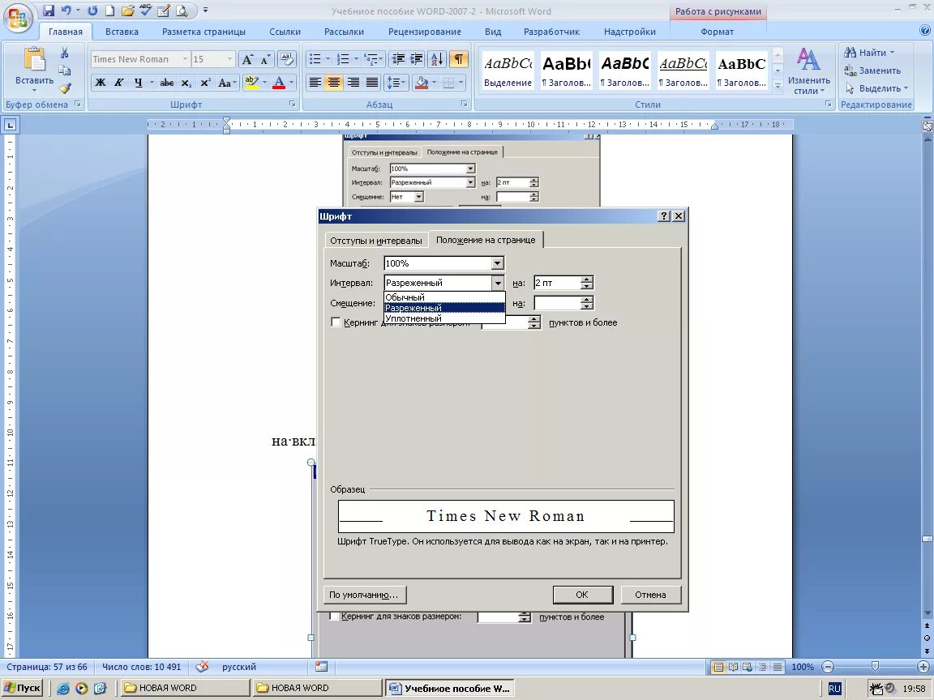Clear formatting eraser icon
Viewport: 934px width, 700px height.
pyautogui.click(x=286, y=59)
